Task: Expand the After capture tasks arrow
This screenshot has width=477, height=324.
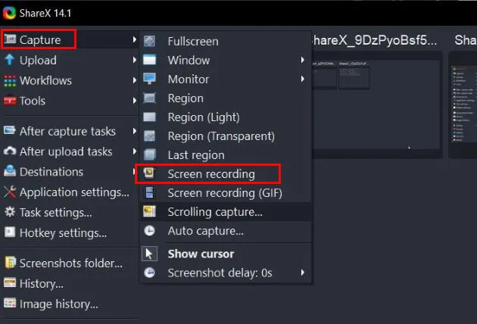Action: 134,131
